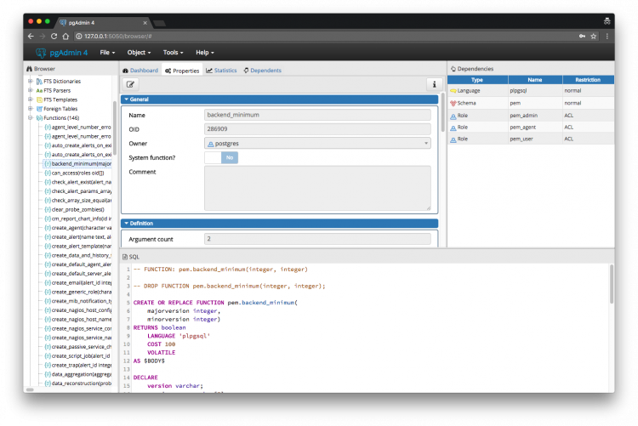Expand the FTS Templates tree node

click(x=31, y=99)
